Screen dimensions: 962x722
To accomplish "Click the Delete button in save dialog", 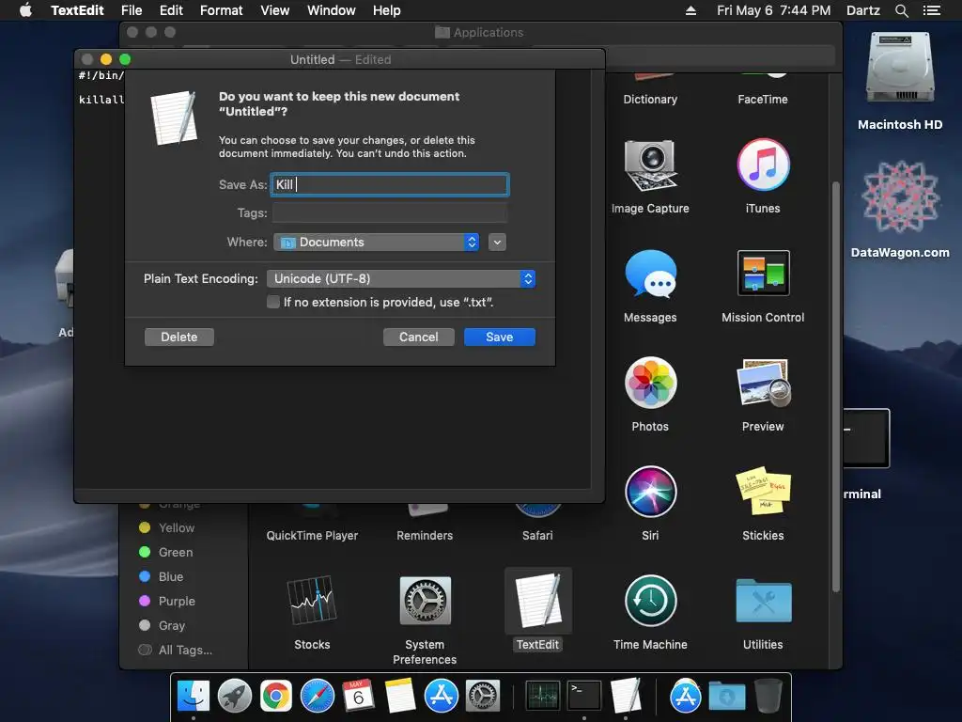I will click(x=179, y=337).
